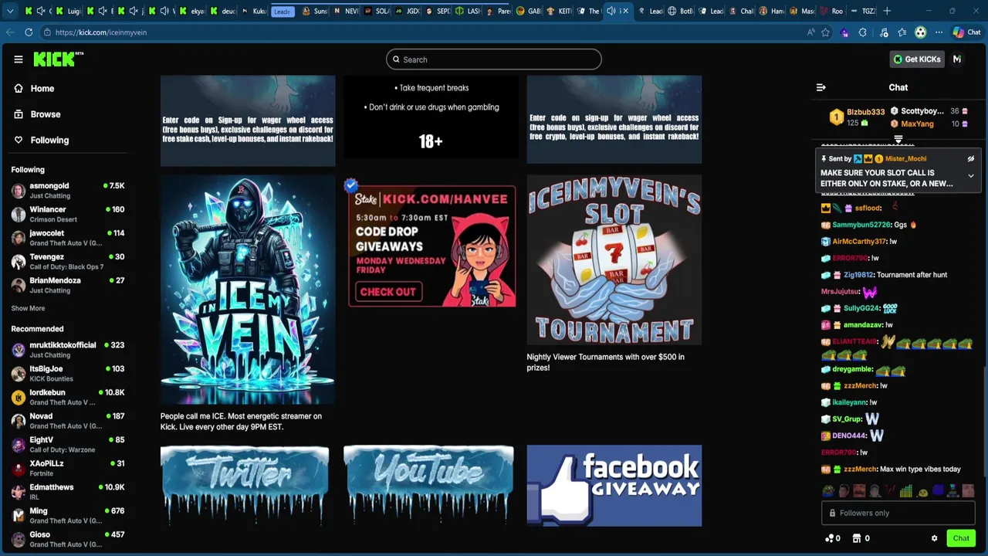Open the chat settings gear icon

pos(934,538)
